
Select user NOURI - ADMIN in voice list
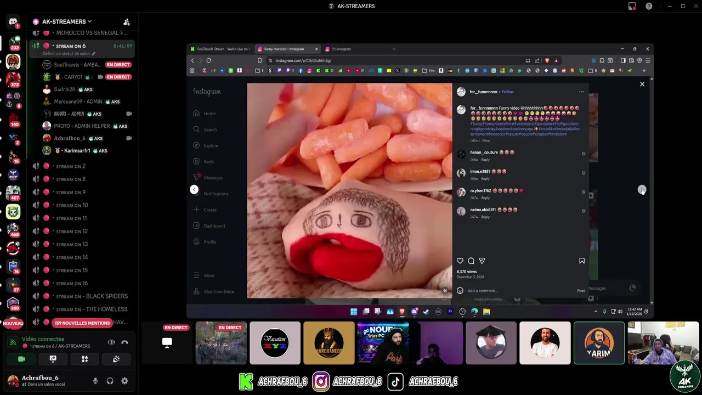pos(88,114)
